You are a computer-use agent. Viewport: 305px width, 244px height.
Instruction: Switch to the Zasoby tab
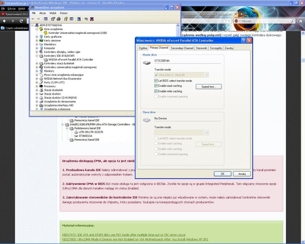(x=229, y=48)
